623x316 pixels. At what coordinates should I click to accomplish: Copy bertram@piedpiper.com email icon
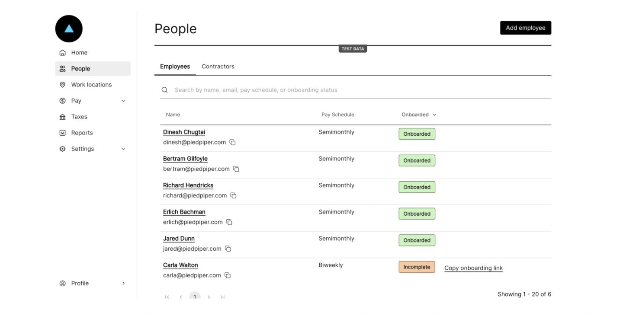236,169
